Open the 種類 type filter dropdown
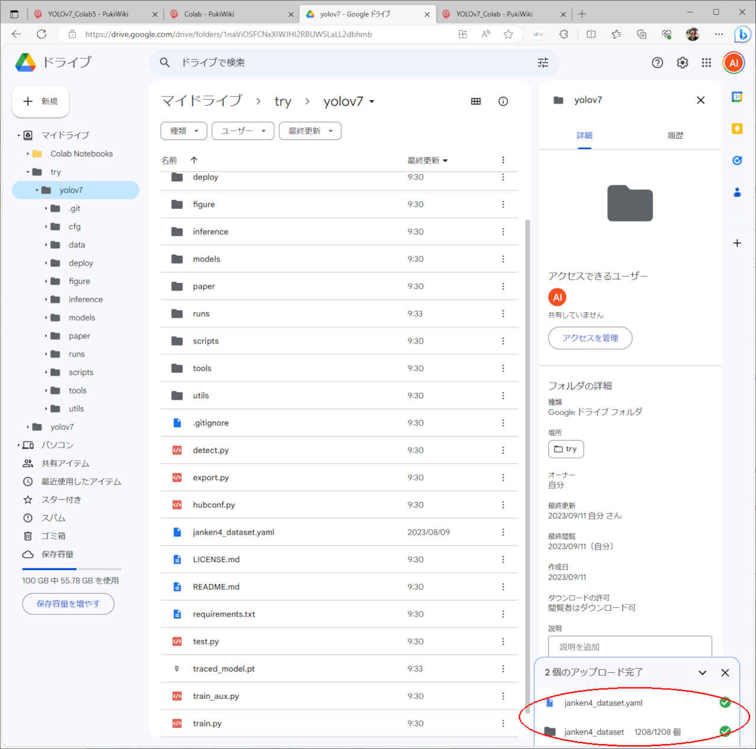Screen dimensions: 756x749 184,131
